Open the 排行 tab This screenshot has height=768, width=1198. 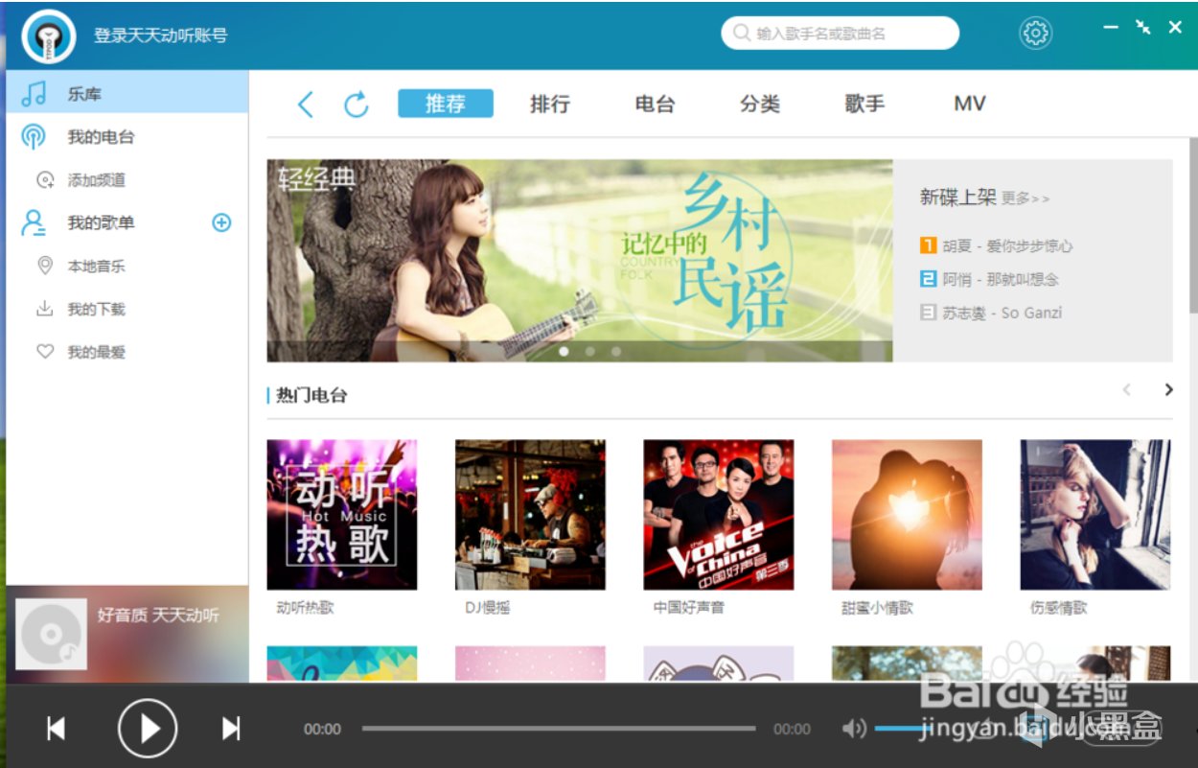(x=550, y=104)
